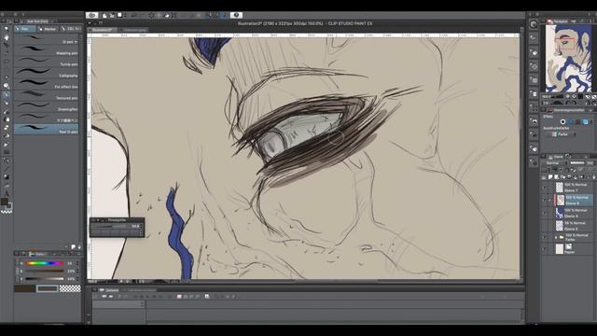Select the For effect line brush
The width and height of the screenshot is (597, 336).
pos(47,85)
